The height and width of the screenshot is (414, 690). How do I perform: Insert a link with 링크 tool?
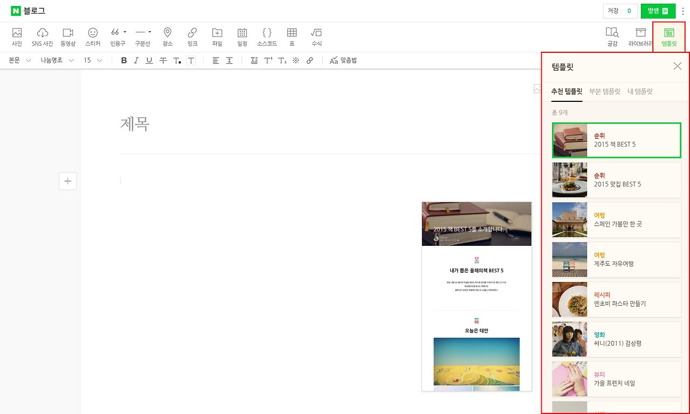click(192, 37)
